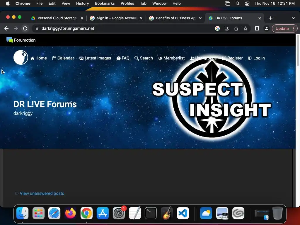
Task: Click the page vertical scrollbar
Action: pos(298,50)
